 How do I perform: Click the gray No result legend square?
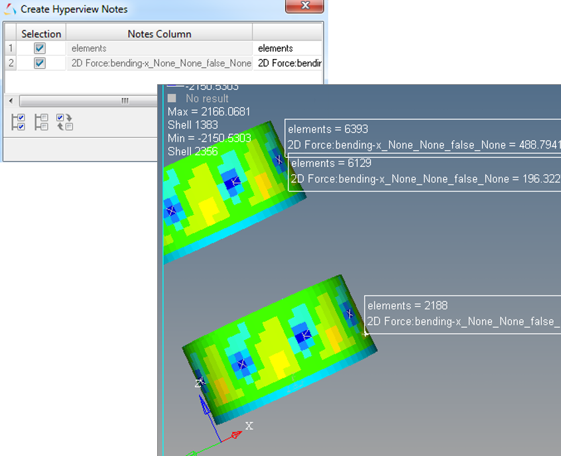(173, 99)
